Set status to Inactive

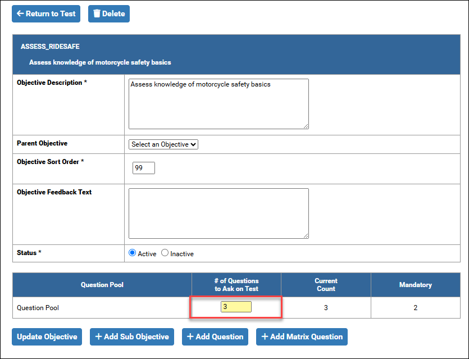pos(165,253)
